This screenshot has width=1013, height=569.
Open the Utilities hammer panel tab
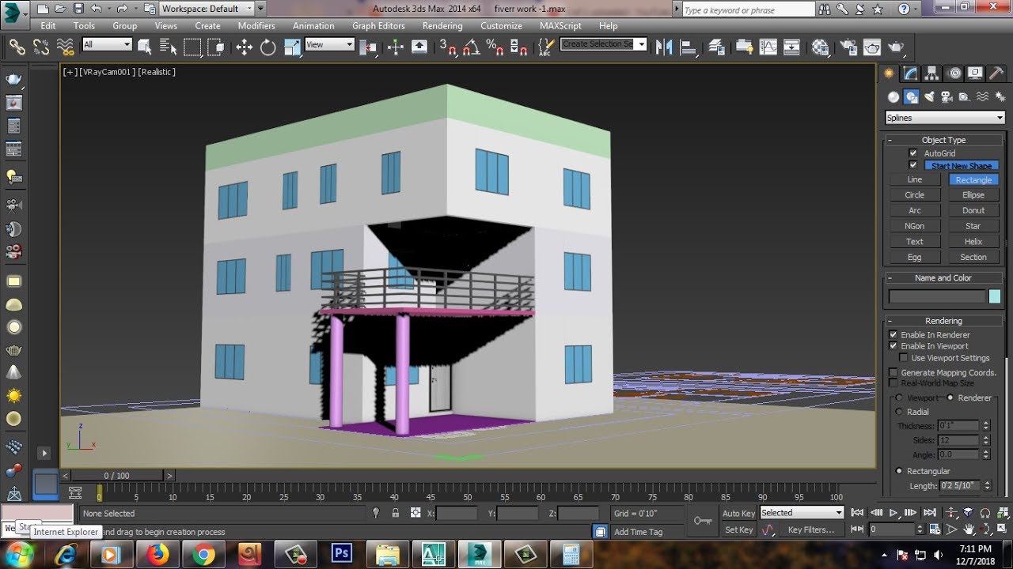click(x=996, y=73)
